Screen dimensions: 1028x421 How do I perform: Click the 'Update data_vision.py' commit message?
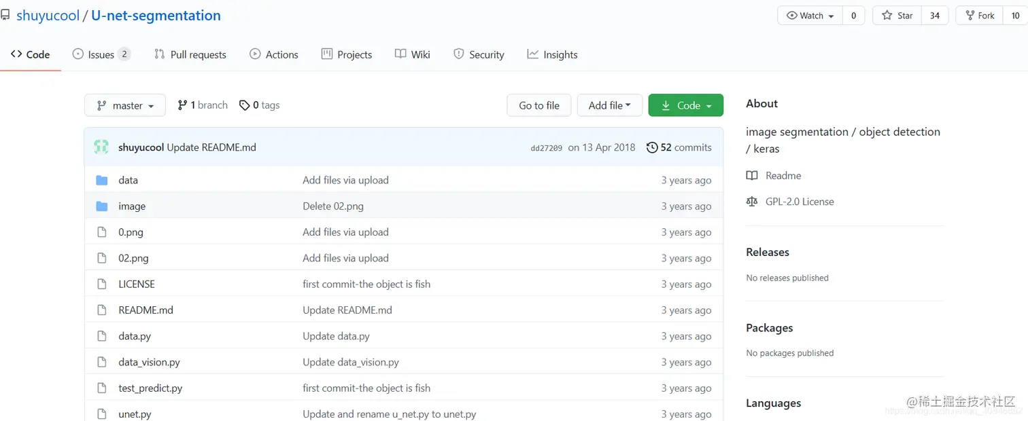point(351,362)
